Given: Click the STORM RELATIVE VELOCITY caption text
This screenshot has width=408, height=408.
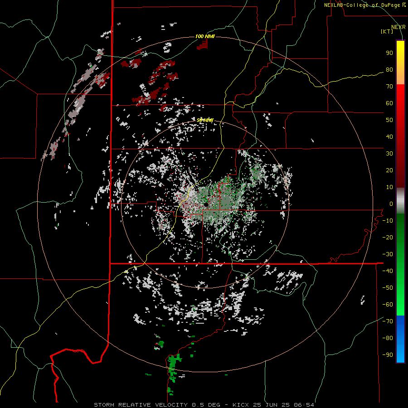Looking at the screenshot, I should pos(141,405).
